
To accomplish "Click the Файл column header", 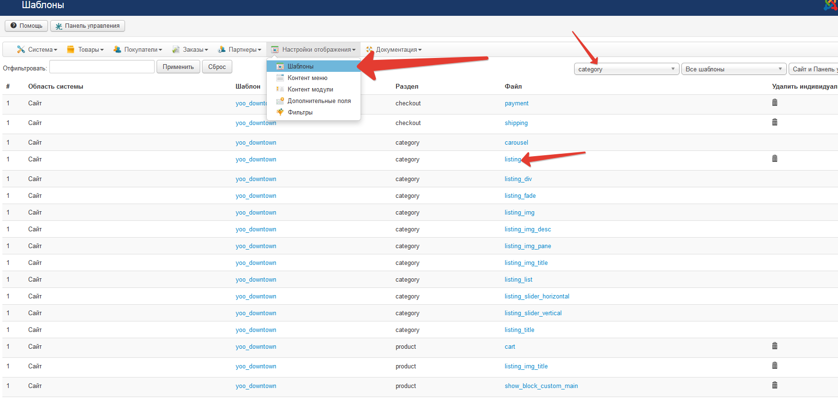I will pos(513,87).
